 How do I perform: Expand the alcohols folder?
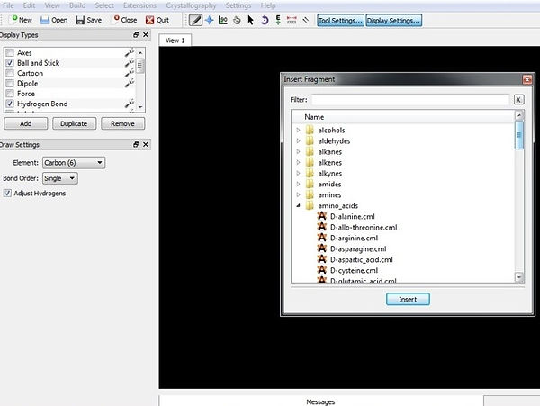pos(298,131)
